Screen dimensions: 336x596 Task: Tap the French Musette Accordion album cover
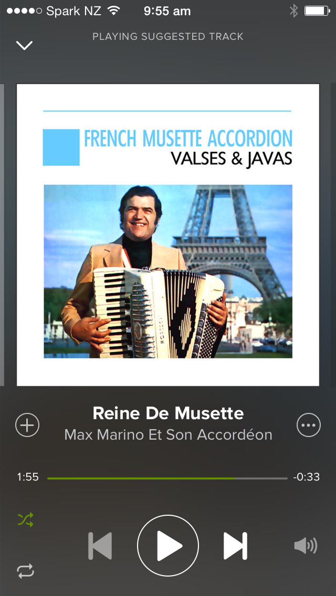(168, 235)
